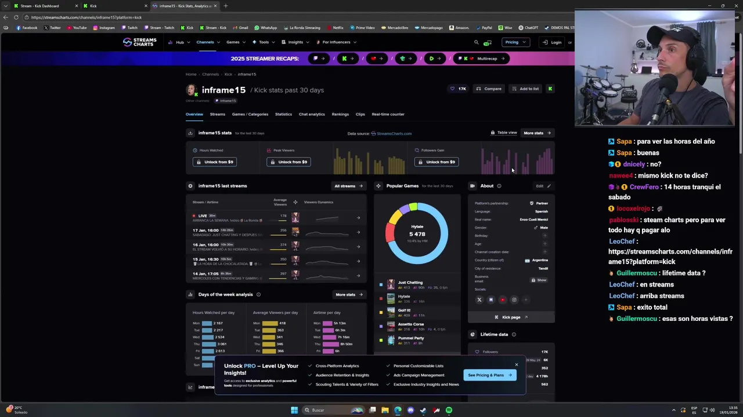Click the Kick breadcrumb link

[228, 74]
